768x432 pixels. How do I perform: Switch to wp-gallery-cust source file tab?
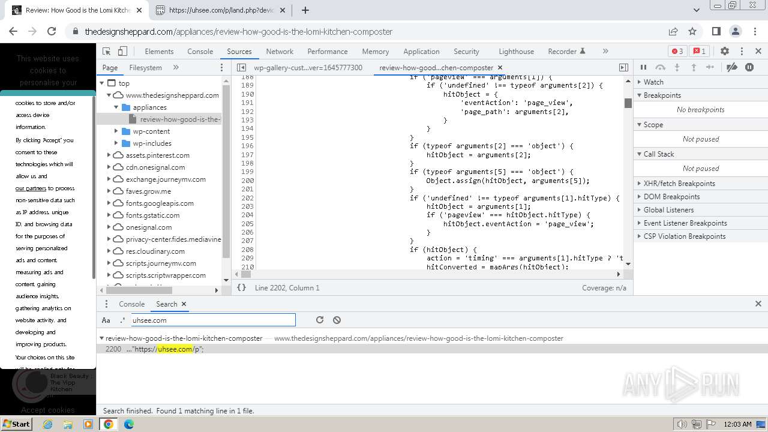(308, 68)
